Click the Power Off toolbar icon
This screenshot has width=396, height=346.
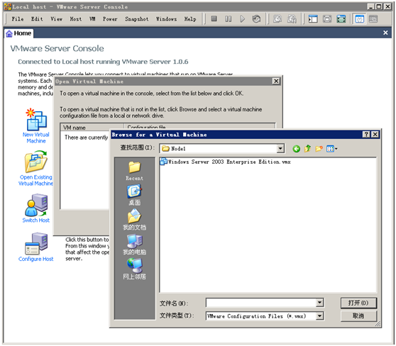(214, 18)
